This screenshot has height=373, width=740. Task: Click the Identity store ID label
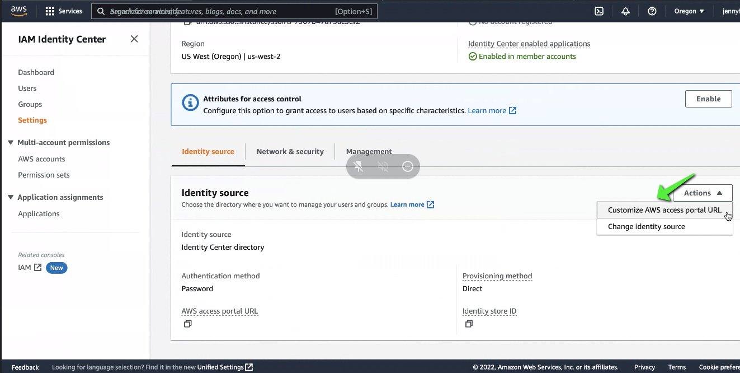click(489, 311)
